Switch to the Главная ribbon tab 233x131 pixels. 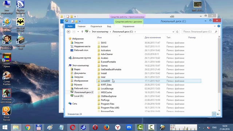pos(82,26)
